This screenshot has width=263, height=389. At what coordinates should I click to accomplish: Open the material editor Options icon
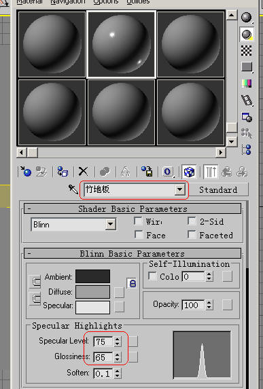(247, 117)
